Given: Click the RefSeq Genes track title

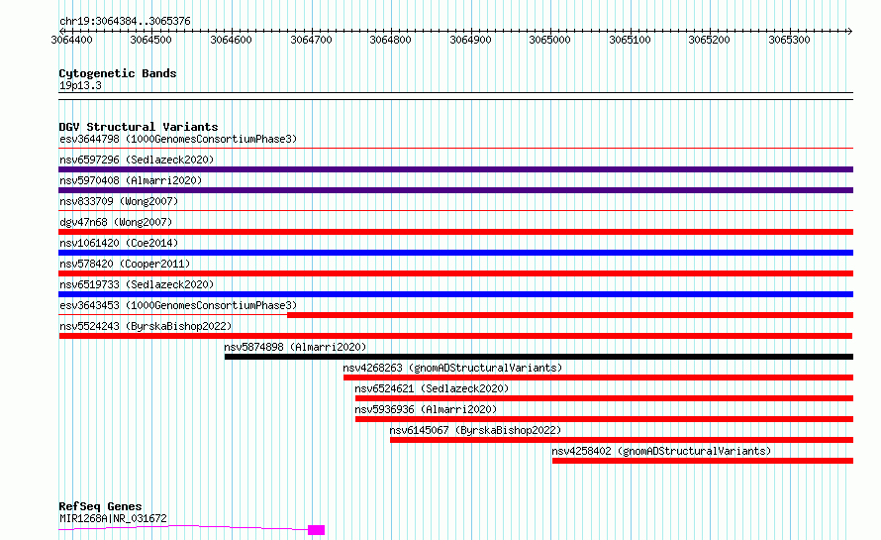Looking at the screenshot, I should (x=100, y=506).
